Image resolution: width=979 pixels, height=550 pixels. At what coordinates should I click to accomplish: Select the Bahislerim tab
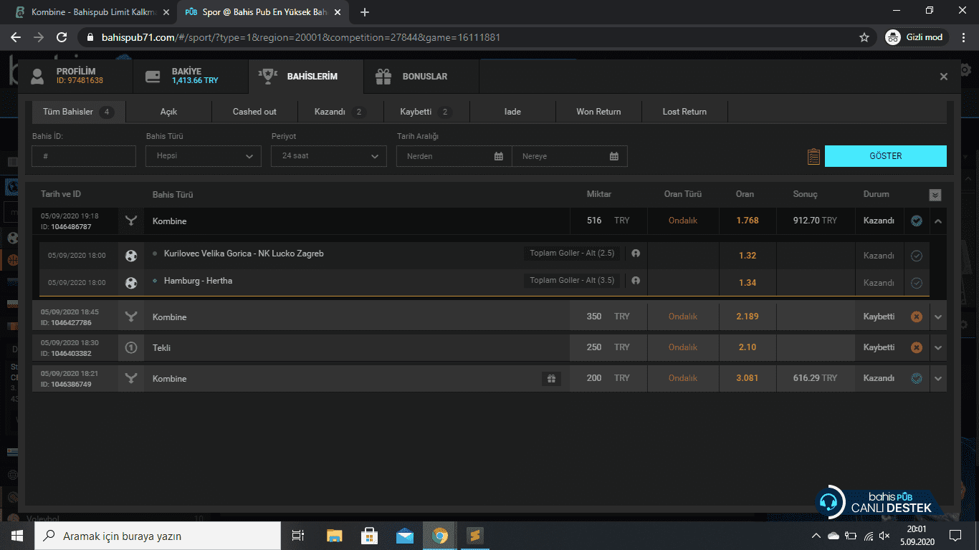tap(306, 76)
